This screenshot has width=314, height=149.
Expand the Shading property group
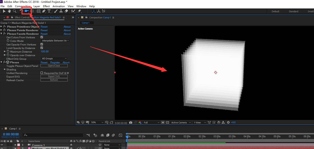[5, 69]
